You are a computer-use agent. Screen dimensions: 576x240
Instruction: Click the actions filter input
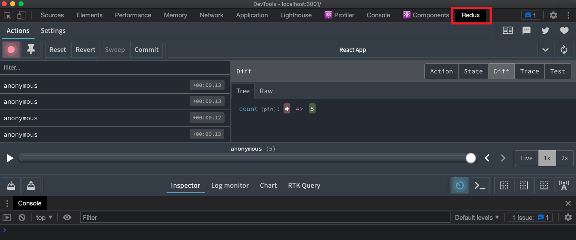(x=115, y=67)
